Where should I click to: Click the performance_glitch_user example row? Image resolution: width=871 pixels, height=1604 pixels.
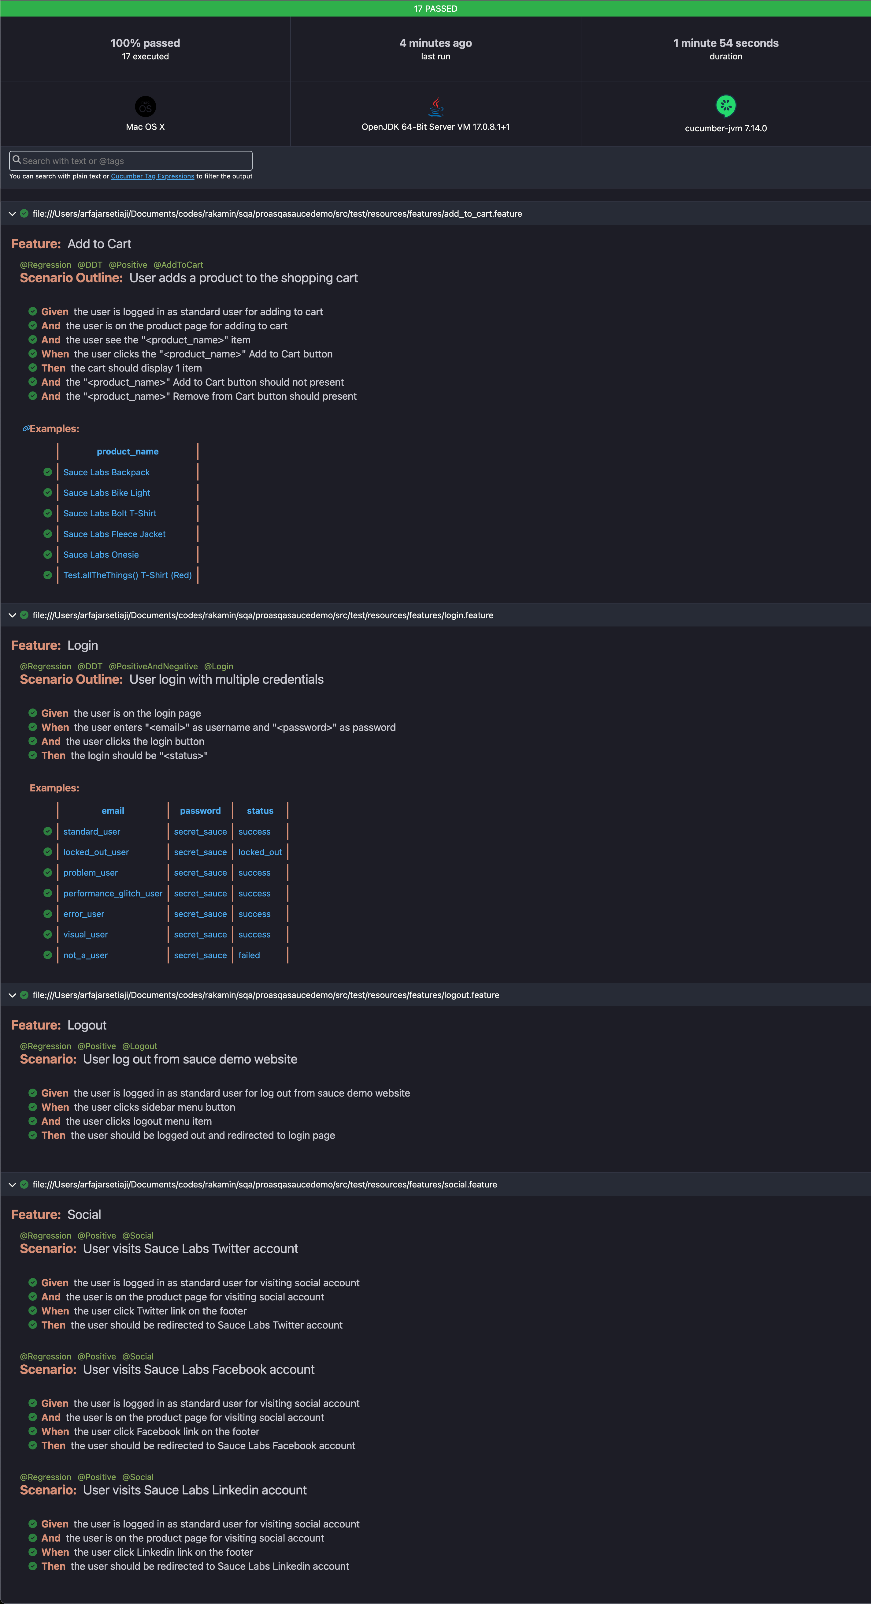[x=113, y=893]
